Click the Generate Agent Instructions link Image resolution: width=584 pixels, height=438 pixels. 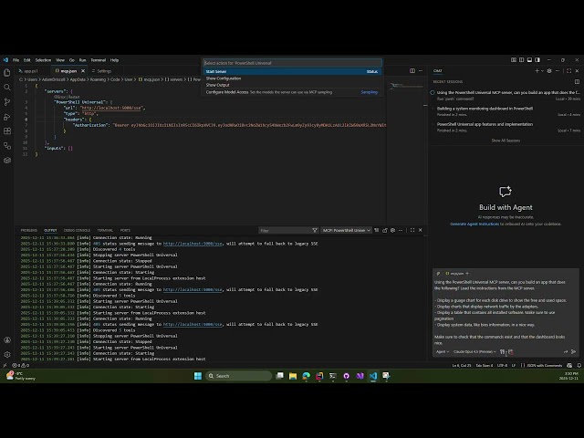click(474, 224)
